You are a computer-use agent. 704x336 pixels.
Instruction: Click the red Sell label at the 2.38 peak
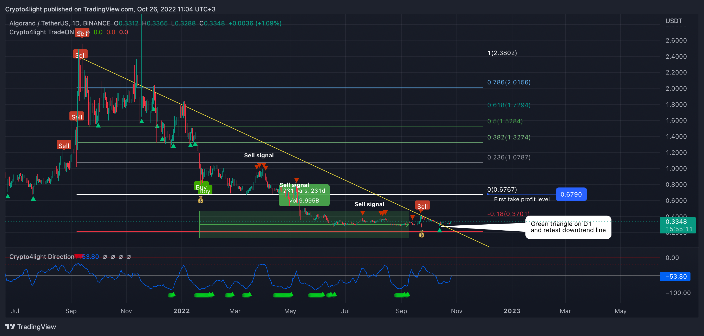[x=80, y=54]
